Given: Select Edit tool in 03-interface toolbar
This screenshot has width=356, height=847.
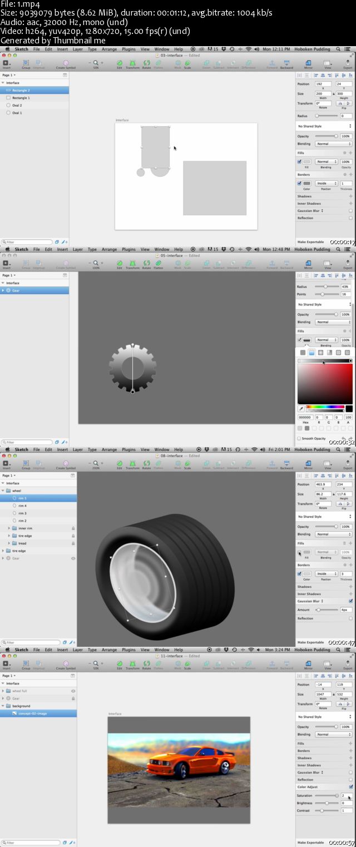Looking at the screenshot, I should click(120, 63).
